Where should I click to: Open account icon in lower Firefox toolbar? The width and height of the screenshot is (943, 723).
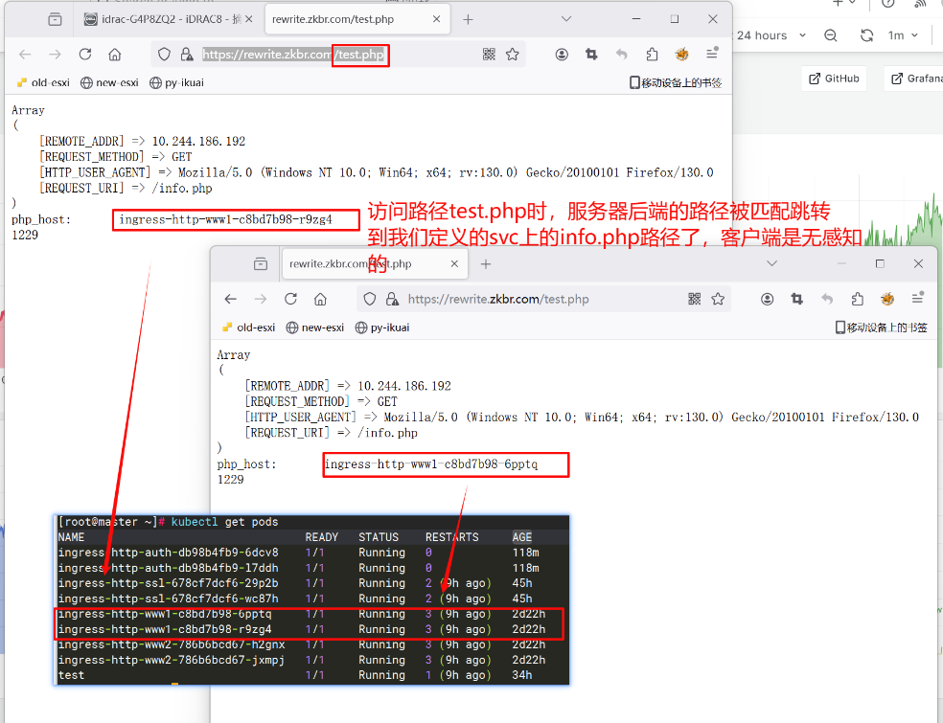tap(768, 300)
